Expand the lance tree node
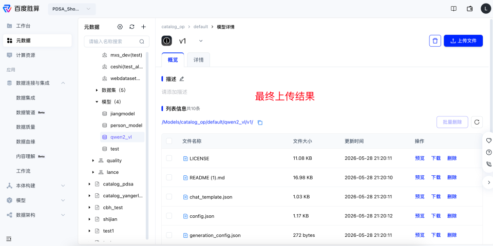 (93, 172)
